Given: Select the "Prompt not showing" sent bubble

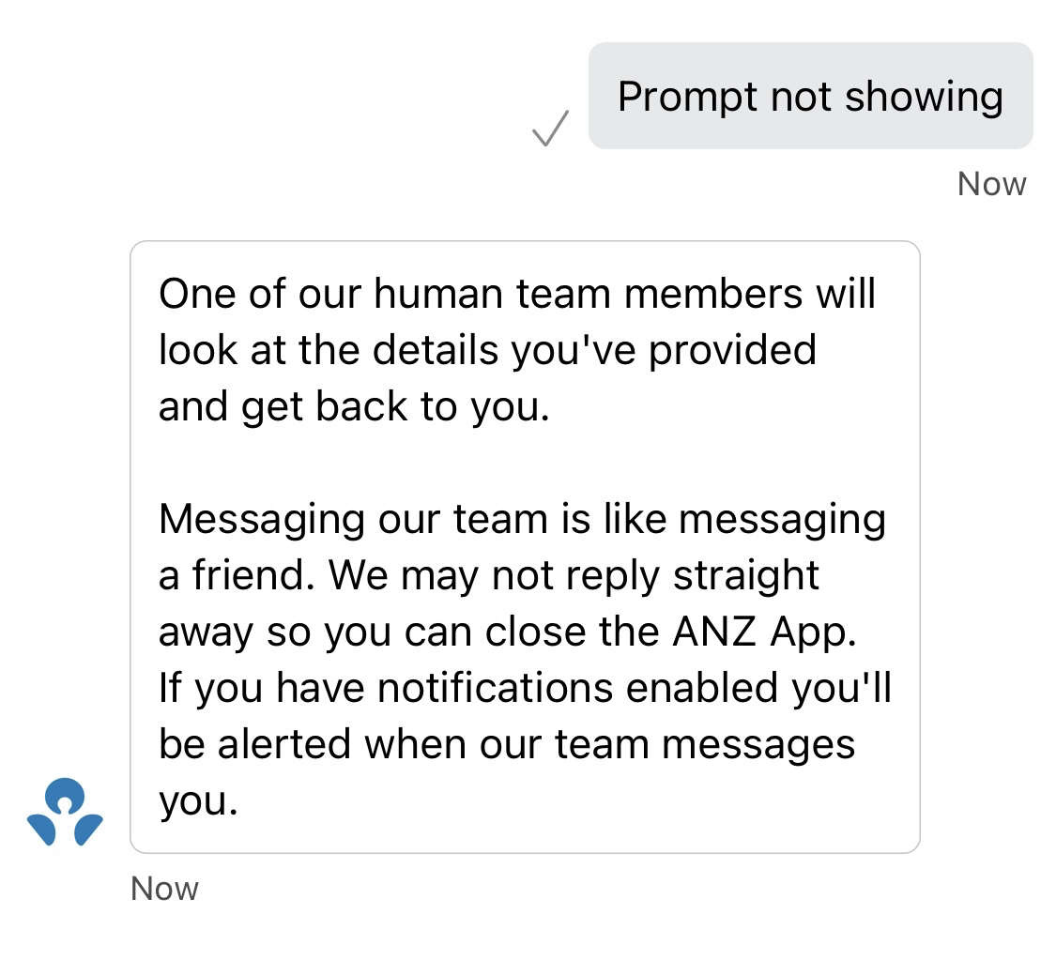Looking at the screenshot, I should pos(810,97).
